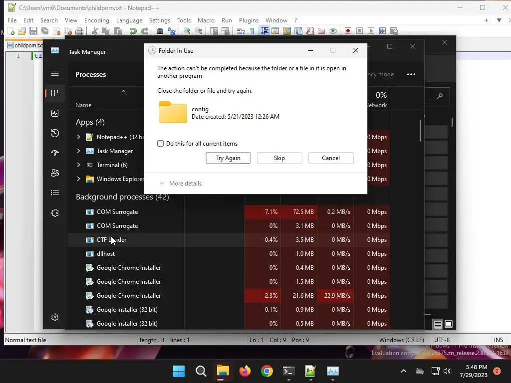Open Performance page icon in Task Manager sidebar

55,113
